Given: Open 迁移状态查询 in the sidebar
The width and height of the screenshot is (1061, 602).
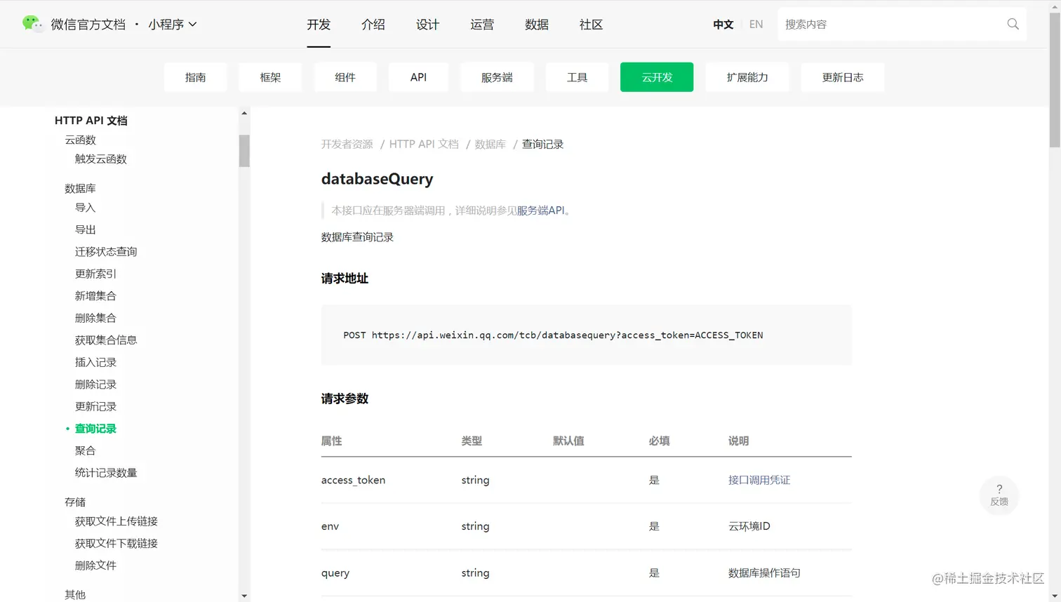Looking at the screenshot, I should (106, 252).
